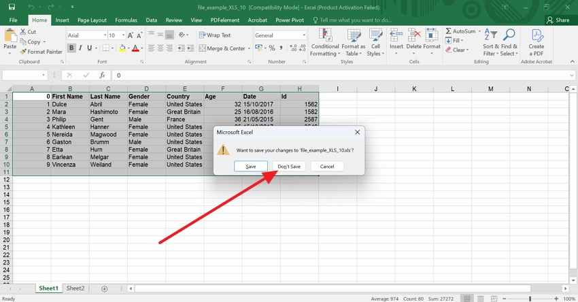Expand the Merge & Center dropdown arrow
578x302 pixels.
coord(249,48)
